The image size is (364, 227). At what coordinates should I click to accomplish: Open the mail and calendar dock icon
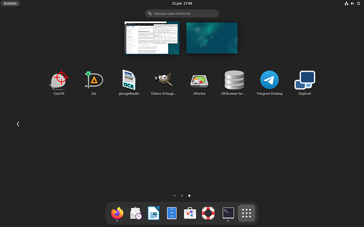(x=136, y=213)
